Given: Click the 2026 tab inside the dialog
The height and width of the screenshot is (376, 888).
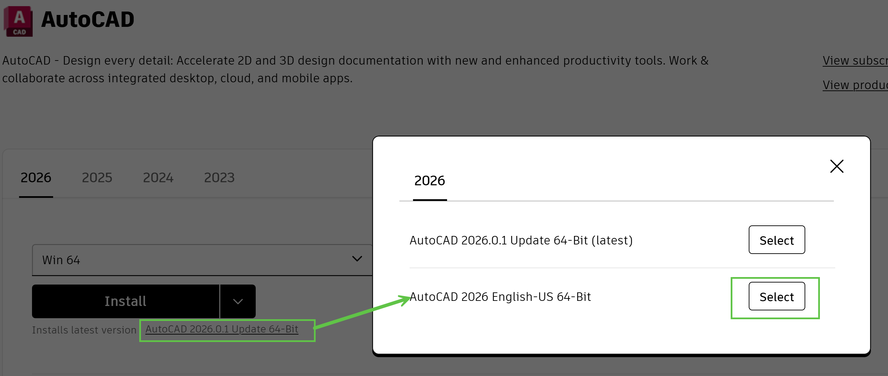Looking at the screenshot, I should point(429,181).
